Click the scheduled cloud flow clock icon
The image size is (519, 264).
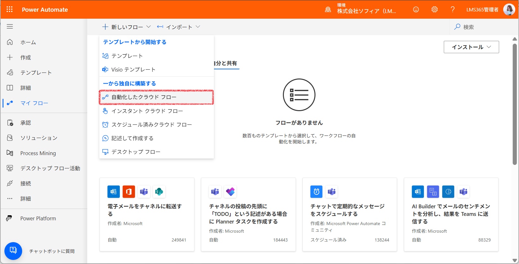click(x=105, y=124)
